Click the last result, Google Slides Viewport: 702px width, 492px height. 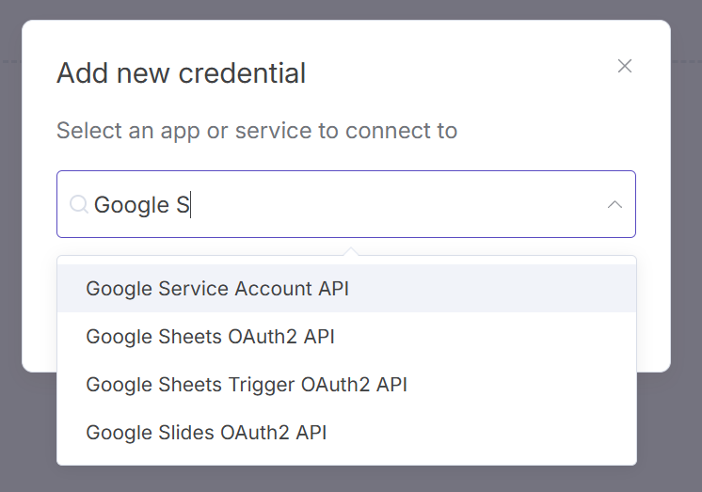(206, 433)
